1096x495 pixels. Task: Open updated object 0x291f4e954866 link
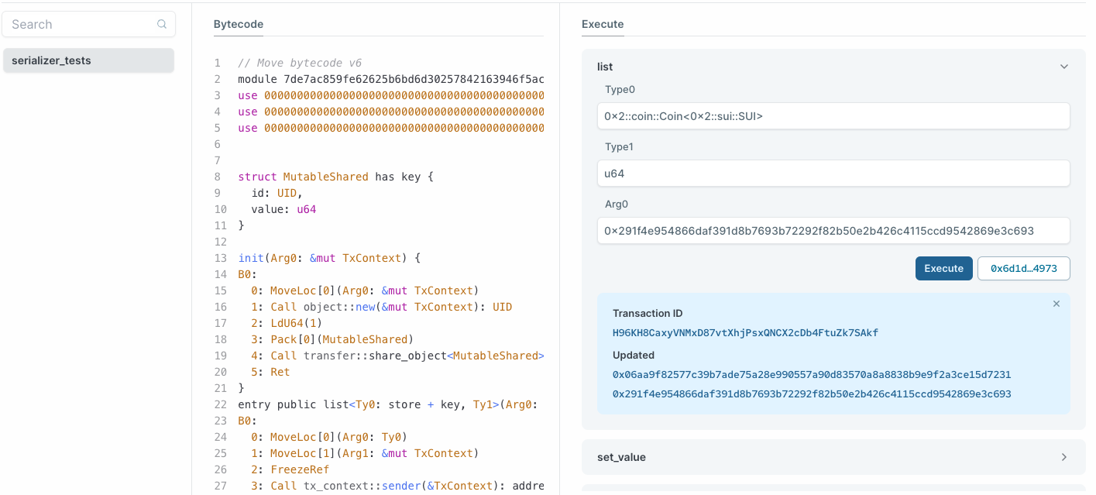(x=812, y=394)
